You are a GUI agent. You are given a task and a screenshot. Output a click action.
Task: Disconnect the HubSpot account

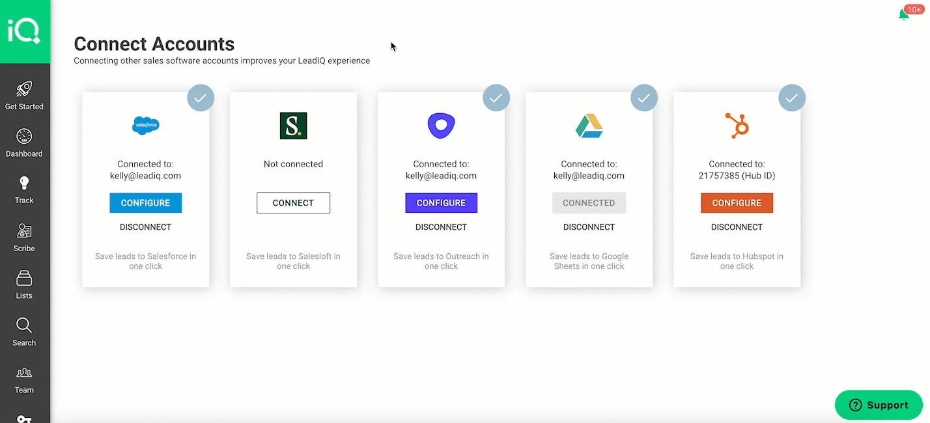[737, 227]
